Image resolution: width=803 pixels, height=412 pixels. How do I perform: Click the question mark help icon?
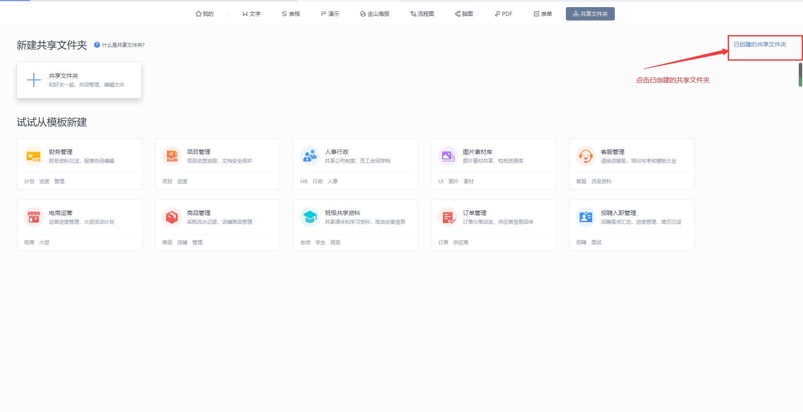click(97, 45)
